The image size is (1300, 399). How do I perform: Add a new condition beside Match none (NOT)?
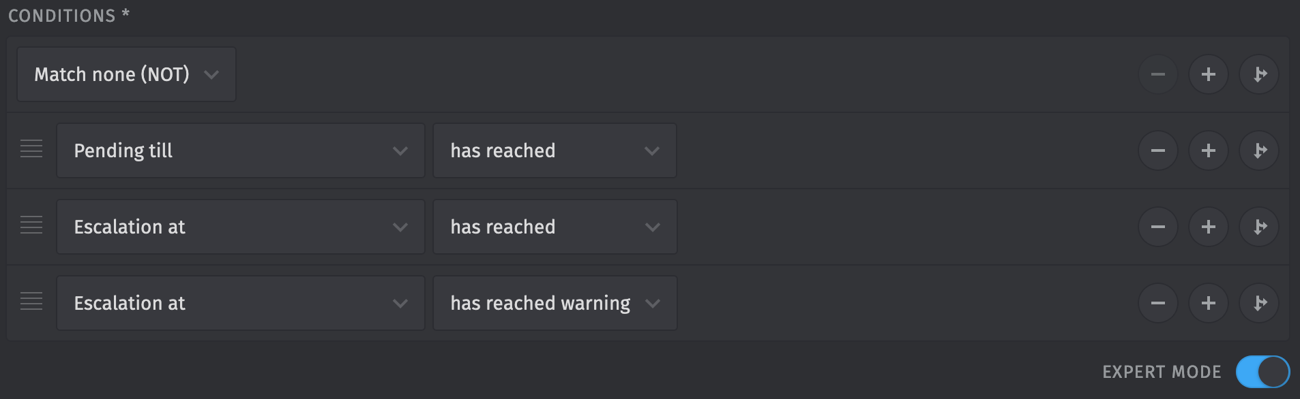click(1209, 74)
